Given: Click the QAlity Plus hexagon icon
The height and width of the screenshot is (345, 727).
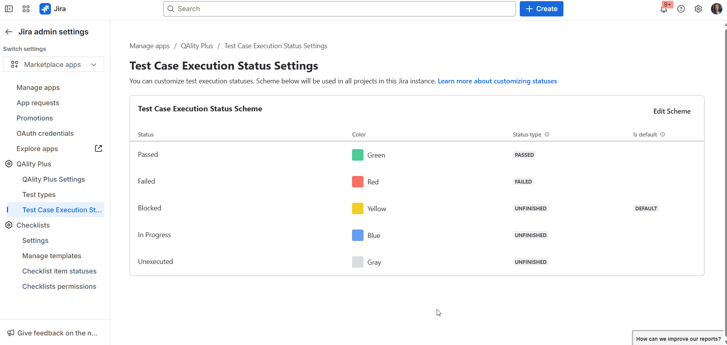Looking at the screenshot, I should (9, 164).
